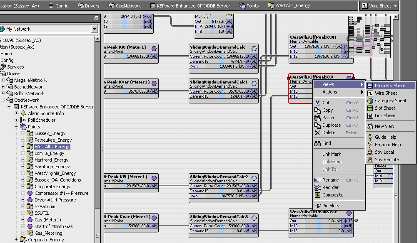Screen dimensions: 419x243
Task: Click the Find binoculars icon
Action: tap(317, 143)
